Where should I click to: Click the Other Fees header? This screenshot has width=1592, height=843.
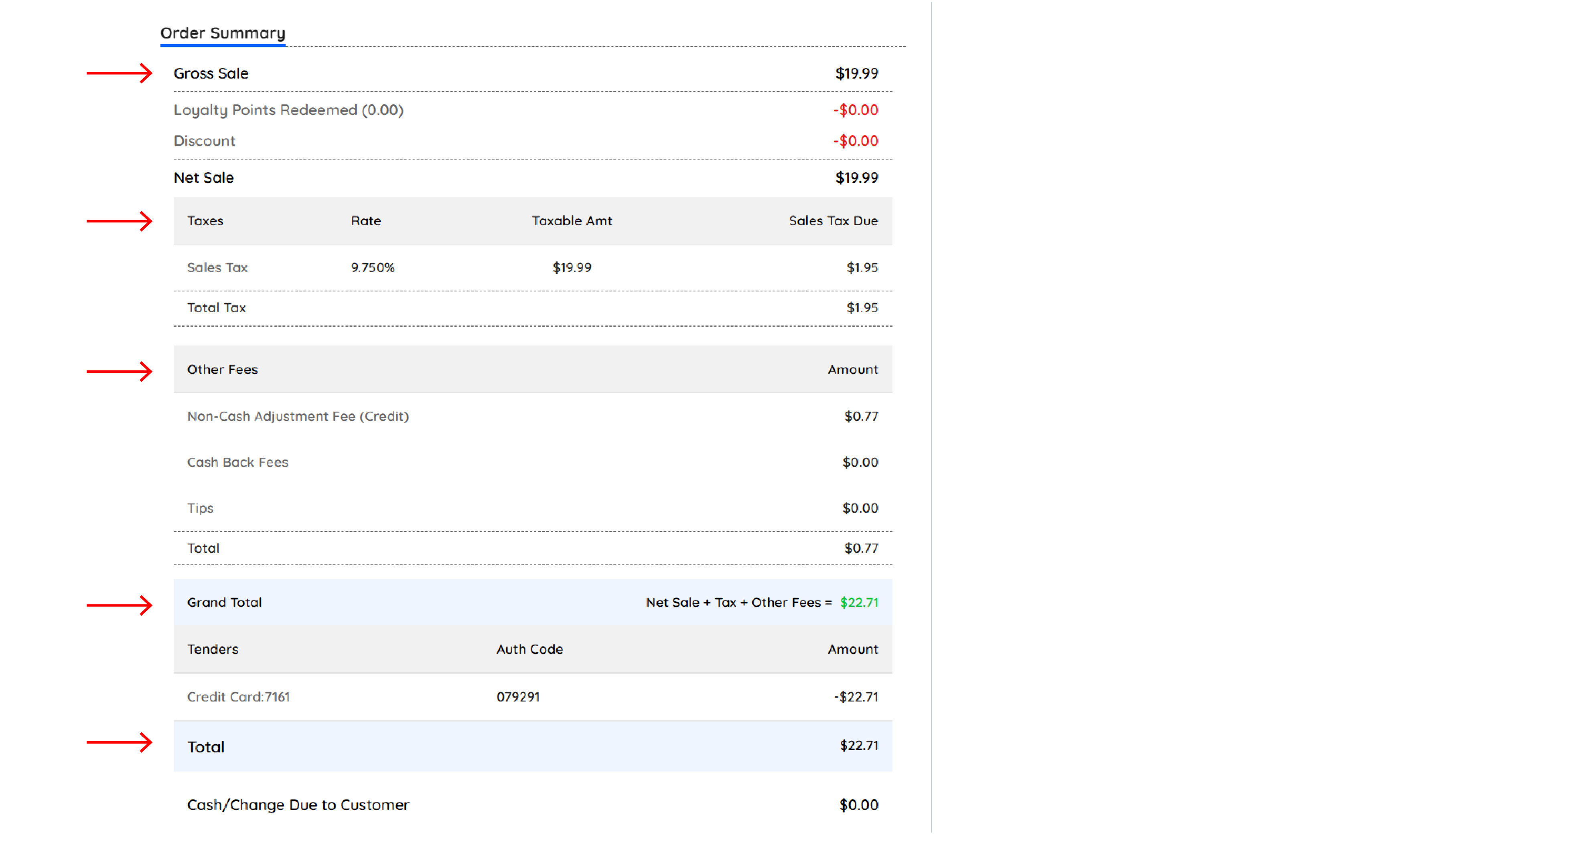tap(223, 369)
